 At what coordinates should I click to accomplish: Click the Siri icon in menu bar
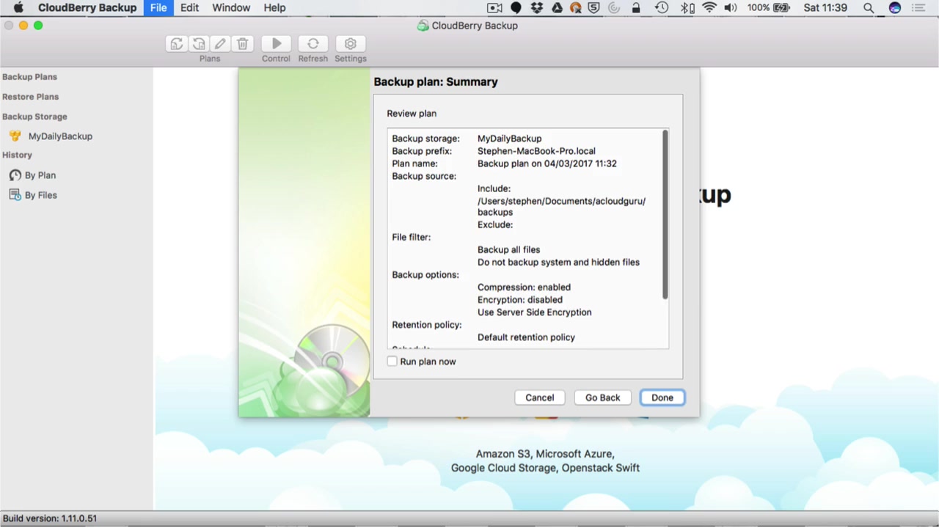click(x=895, y=8)
